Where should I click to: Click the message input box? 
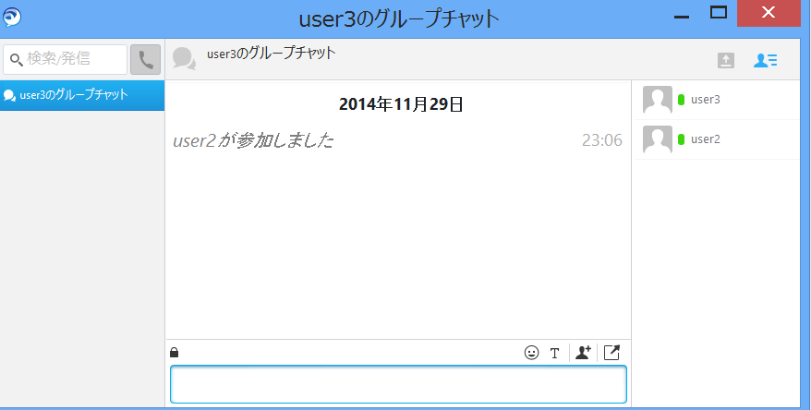tap(398, 384)
